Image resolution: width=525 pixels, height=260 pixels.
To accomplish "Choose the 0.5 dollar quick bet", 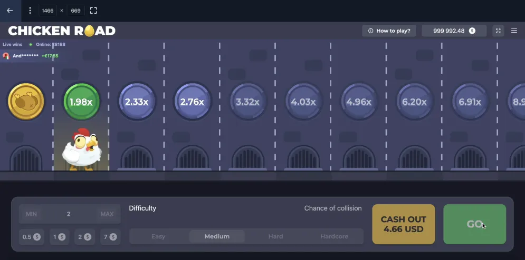I will pos(31,237).
